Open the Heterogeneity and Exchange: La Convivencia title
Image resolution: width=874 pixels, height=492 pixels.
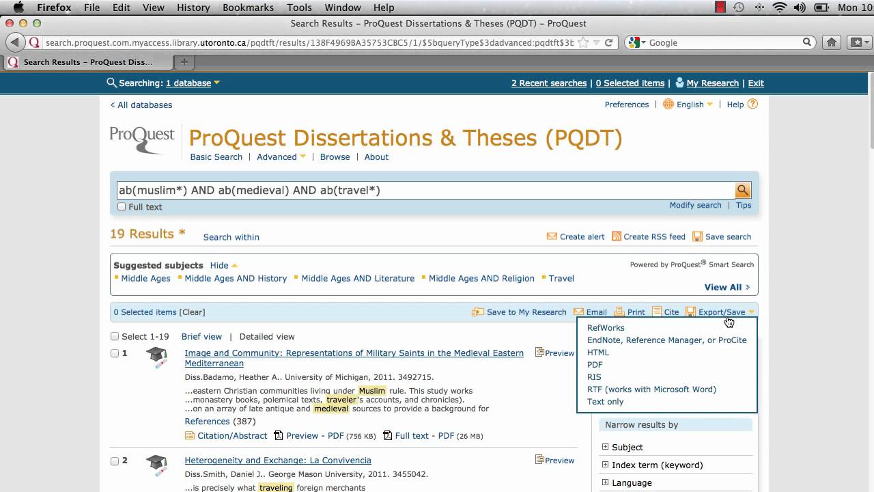(x=278, y=460)
